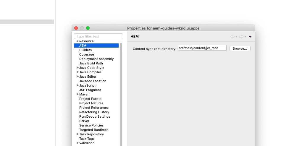Open the Project References page
Viewport: 289px width, 146px height.
point(94,108)
